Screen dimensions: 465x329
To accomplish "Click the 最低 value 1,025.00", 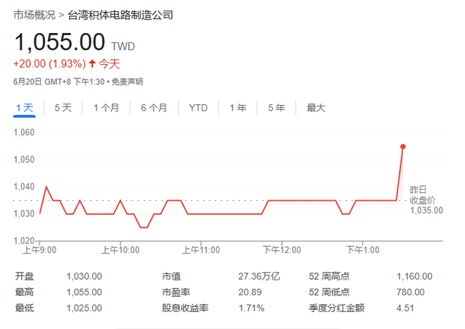I will click(84, 308).
